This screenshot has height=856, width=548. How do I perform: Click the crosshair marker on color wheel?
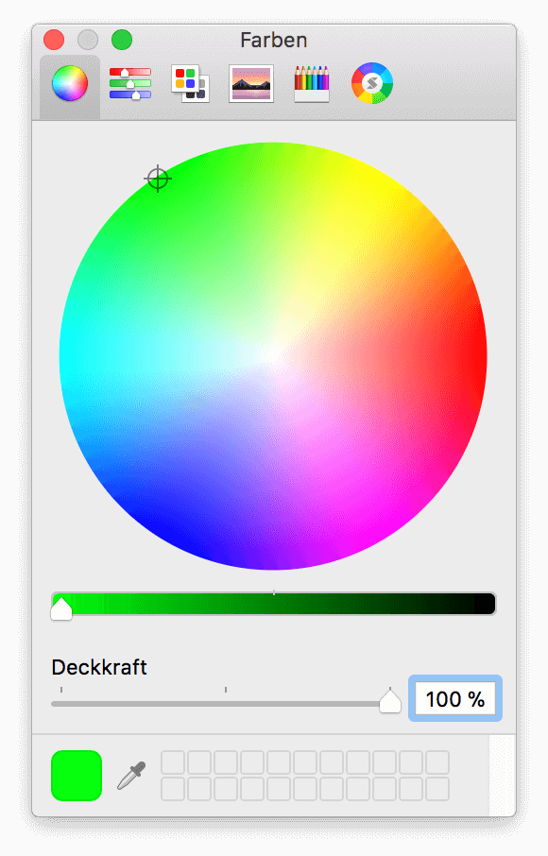click(158, 179)
